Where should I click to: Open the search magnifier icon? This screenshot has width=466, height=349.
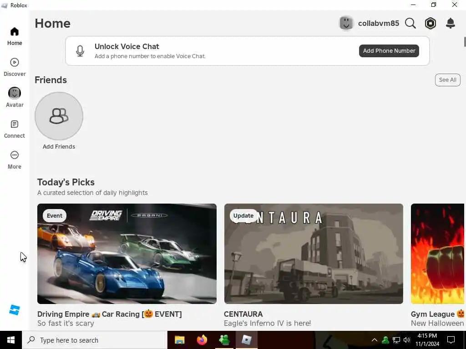coord(410,23)
